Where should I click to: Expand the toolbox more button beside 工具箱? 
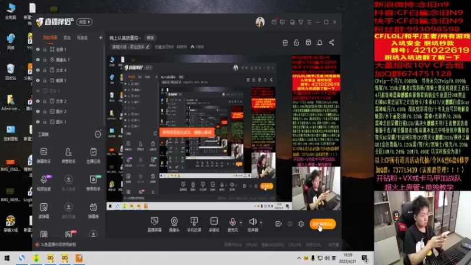click(x=98, y=134)
